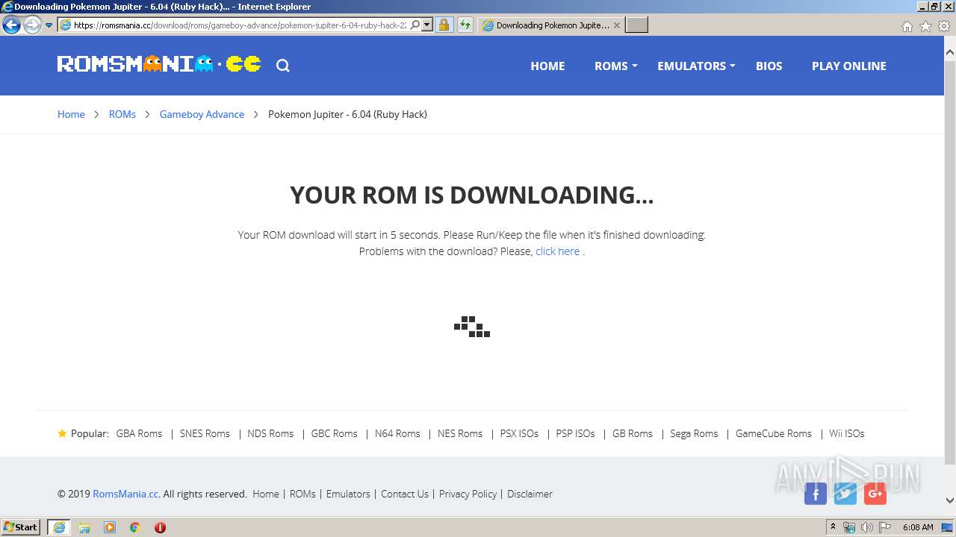Image resolution: width=956 pixels, height=537 pixels.
Task: Open GB Roms popular link
Action: tap(633, 433)
